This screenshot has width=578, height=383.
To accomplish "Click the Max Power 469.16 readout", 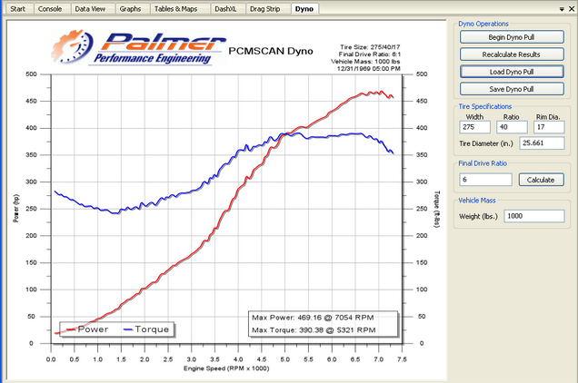I will 313,318.
